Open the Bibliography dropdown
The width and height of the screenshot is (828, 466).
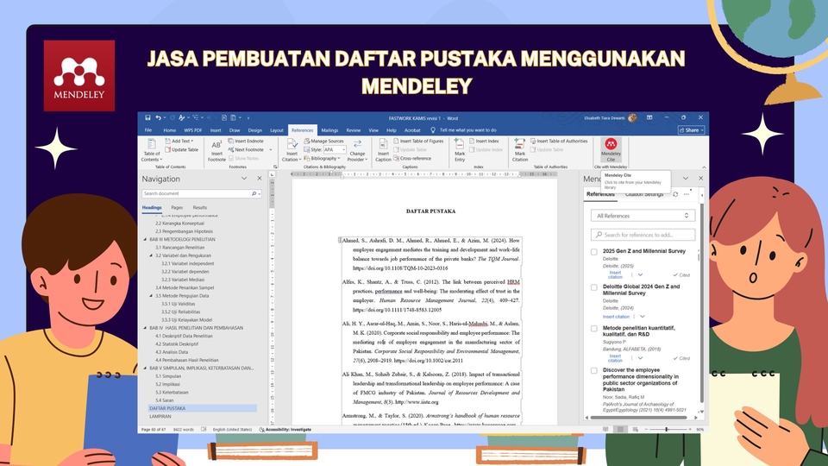[x=322, y=158]
